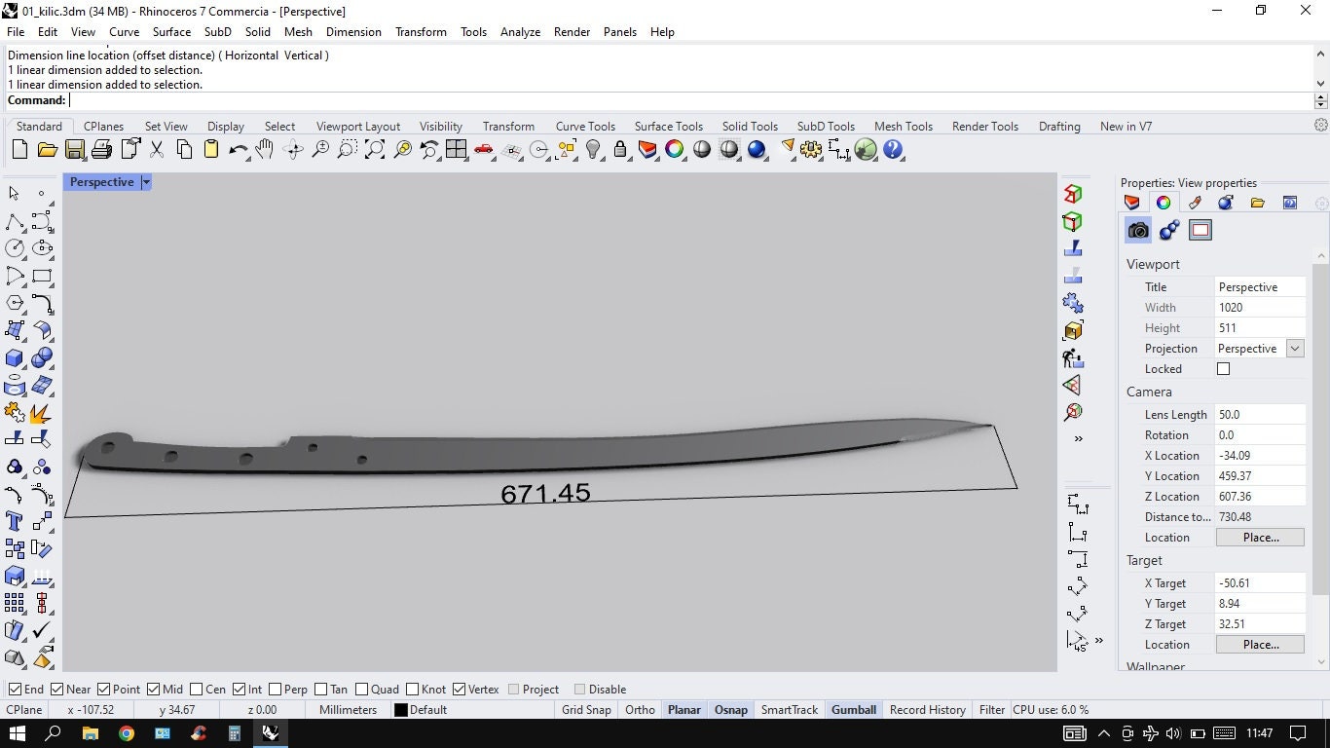Switch to the Curve Tools tab
The width and height of the screenshot is (1330, 748).
585,126
